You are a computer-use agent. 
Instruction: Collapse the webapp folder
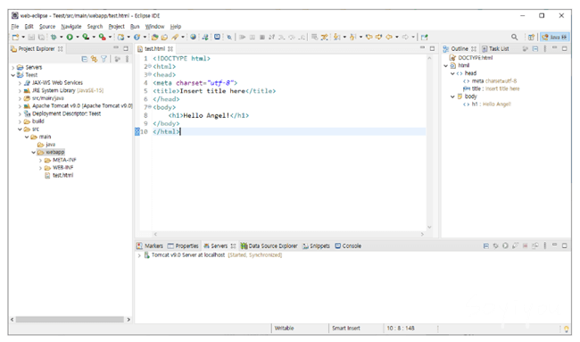click(33, 153)
